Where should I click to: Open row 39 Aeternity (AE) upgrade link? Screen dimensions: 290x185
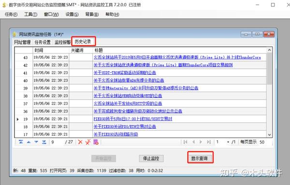tap(146, 88)
